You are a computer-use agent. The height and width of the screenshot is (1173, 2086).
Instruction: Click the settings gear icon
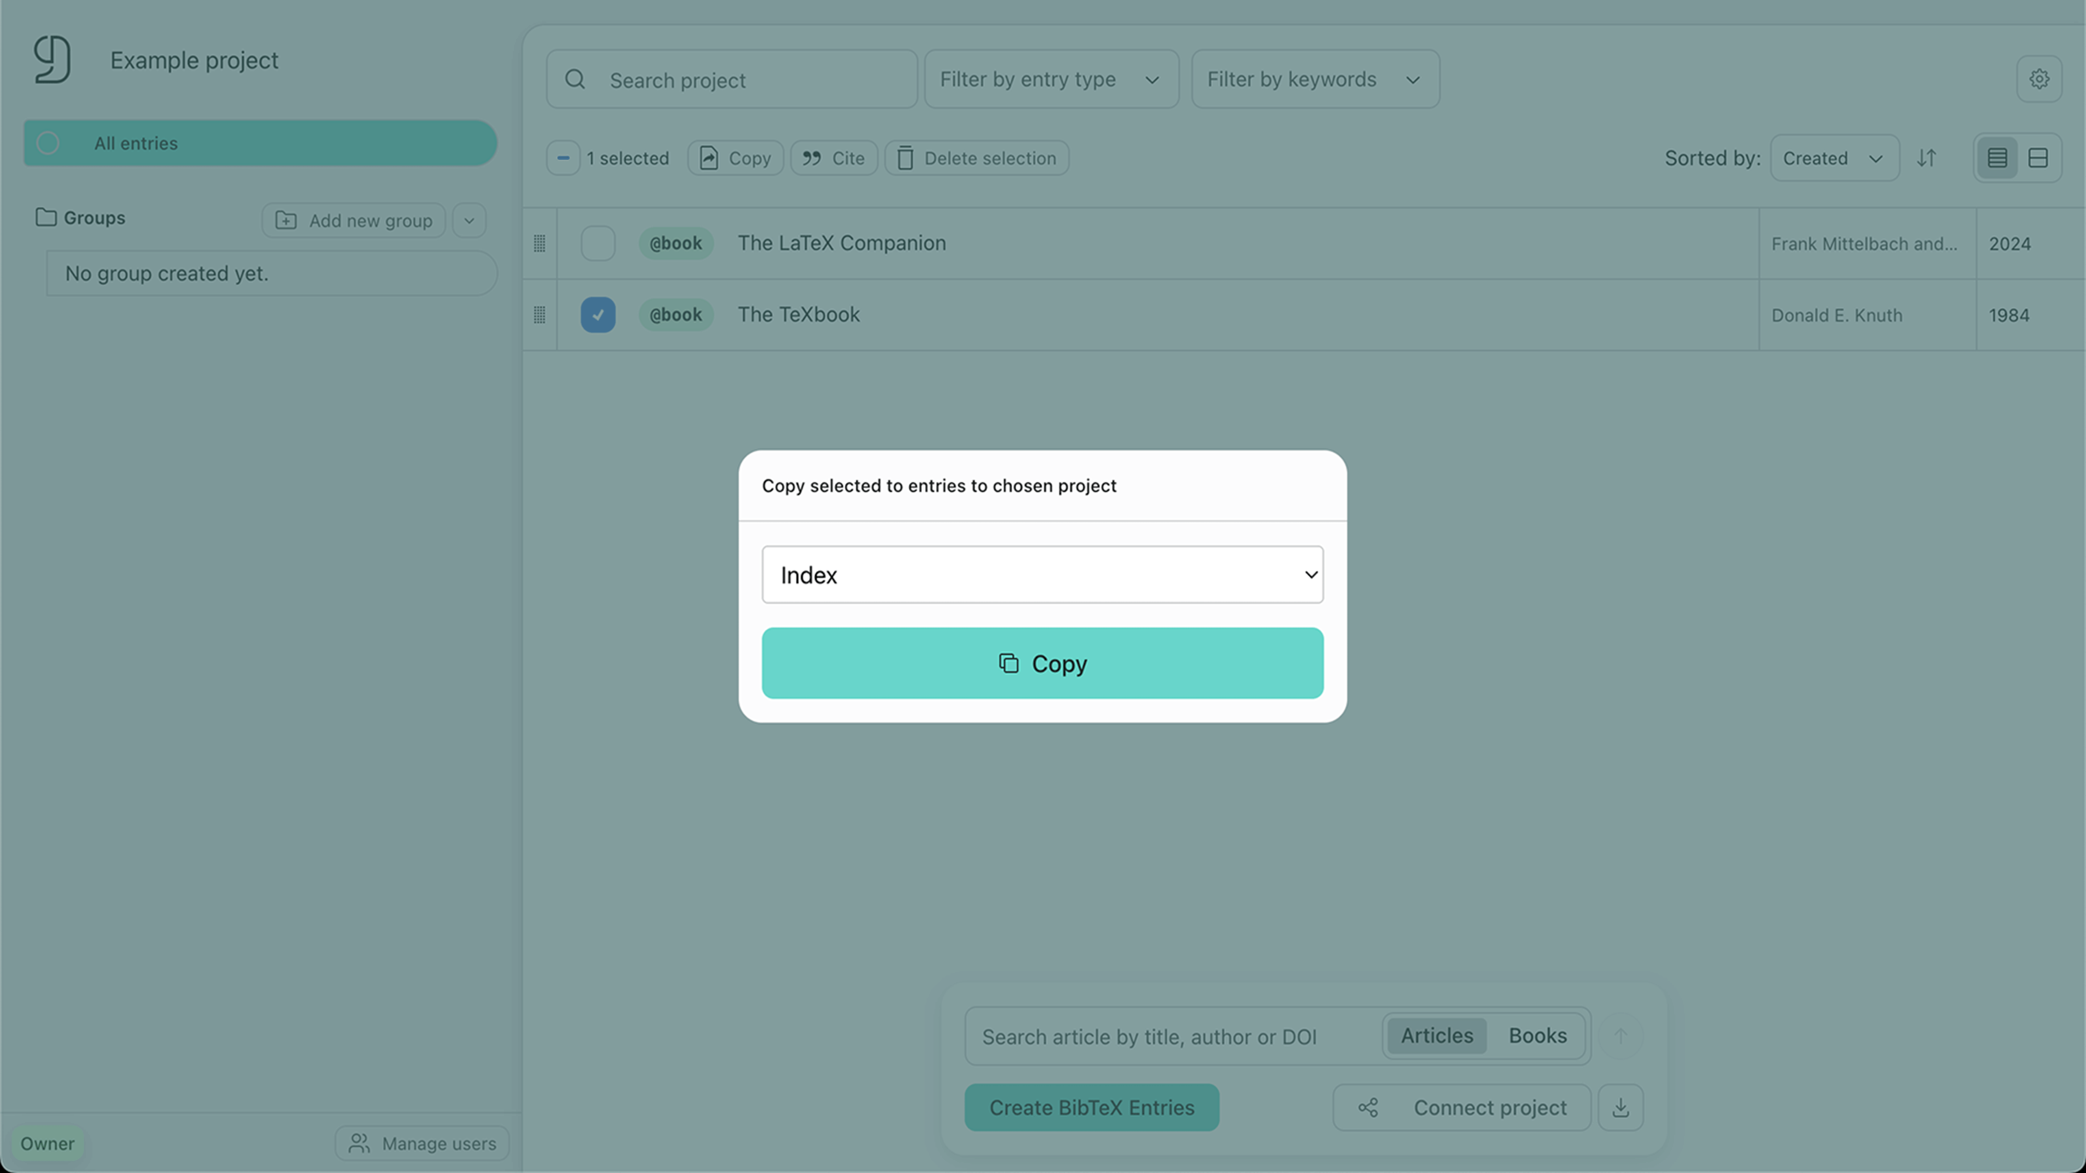click(x=2038, y=79)
